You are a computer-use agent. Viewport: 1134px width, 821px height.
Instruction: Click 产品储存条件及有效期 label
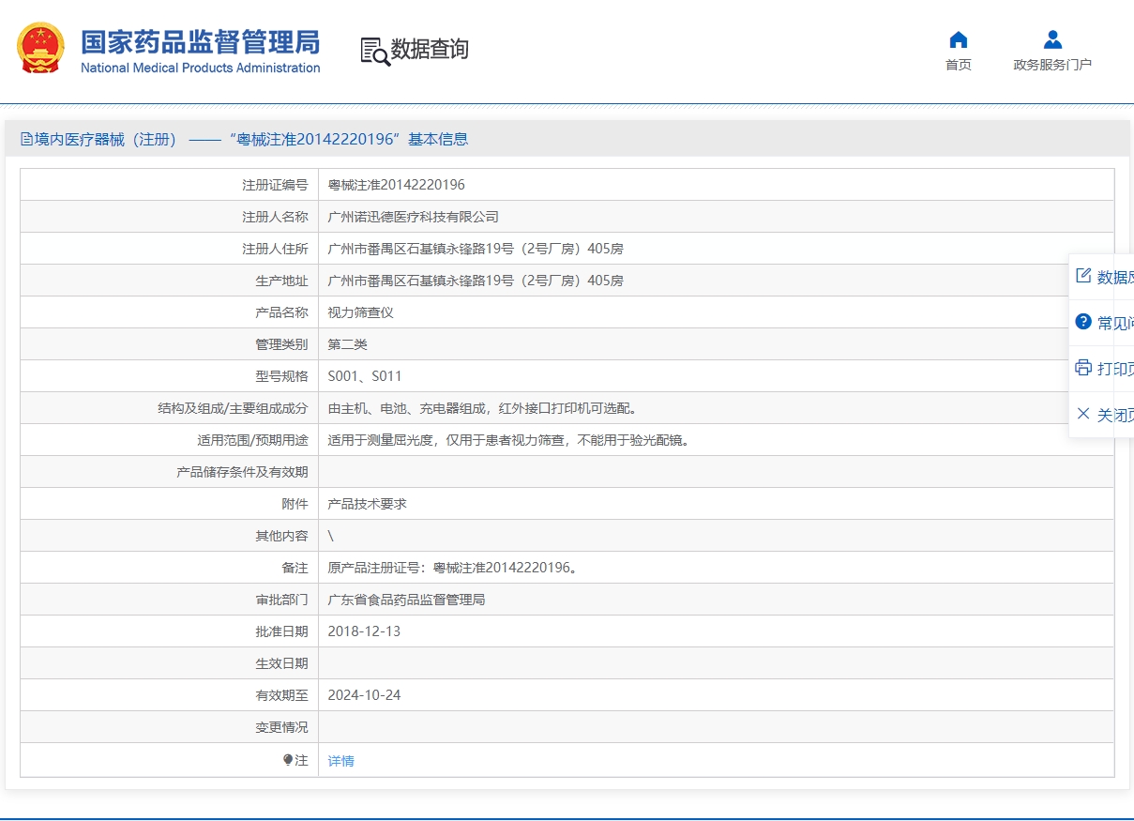(x=243, y=472)
